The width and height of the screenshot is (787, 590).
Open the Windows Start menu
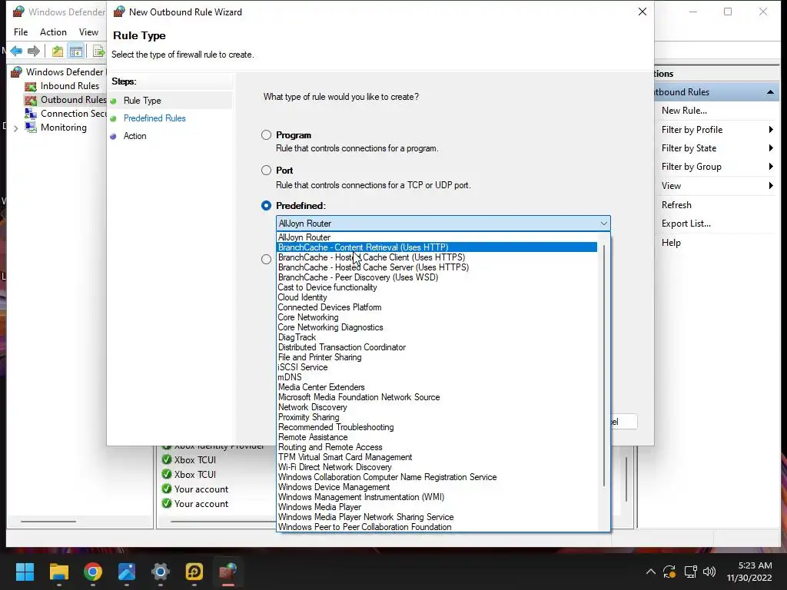(x=25, y=572)
